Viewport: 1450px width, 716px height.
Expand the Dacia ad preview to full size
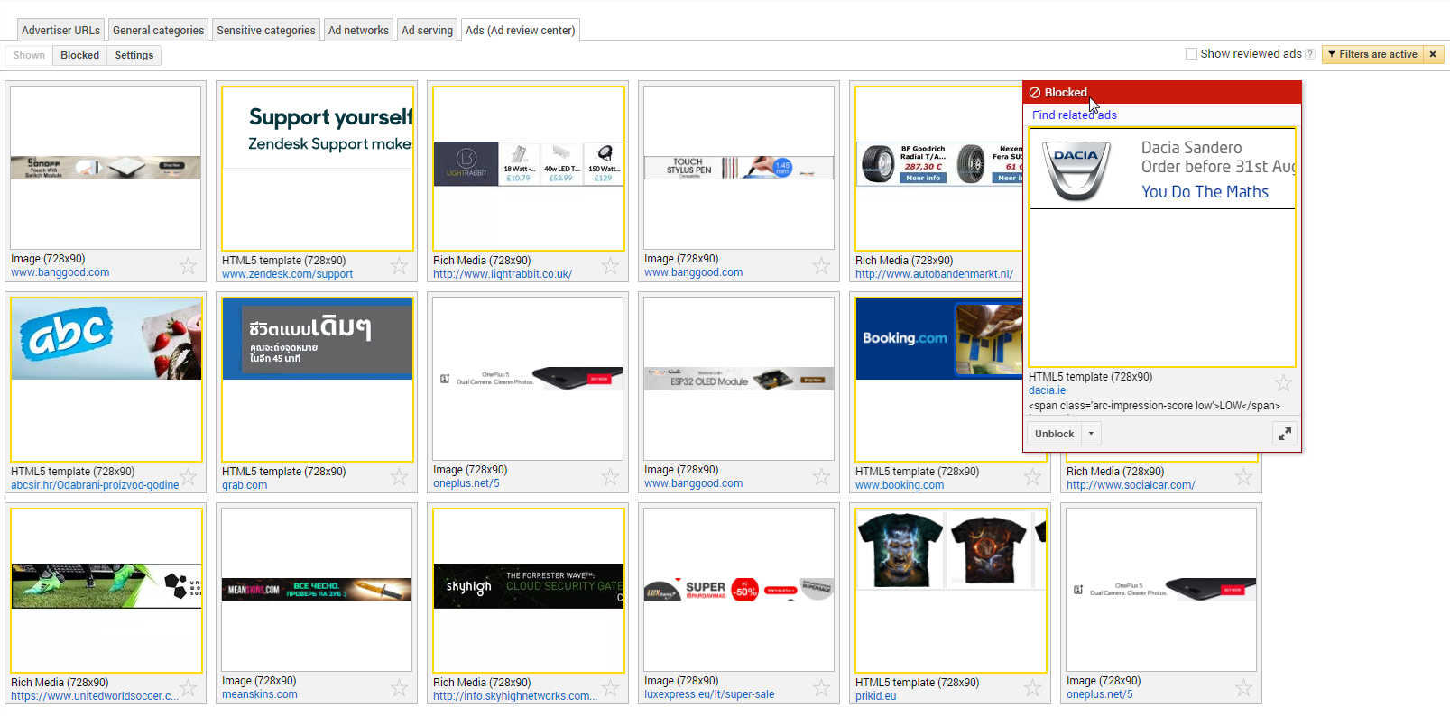click(x=1285, y=434)
